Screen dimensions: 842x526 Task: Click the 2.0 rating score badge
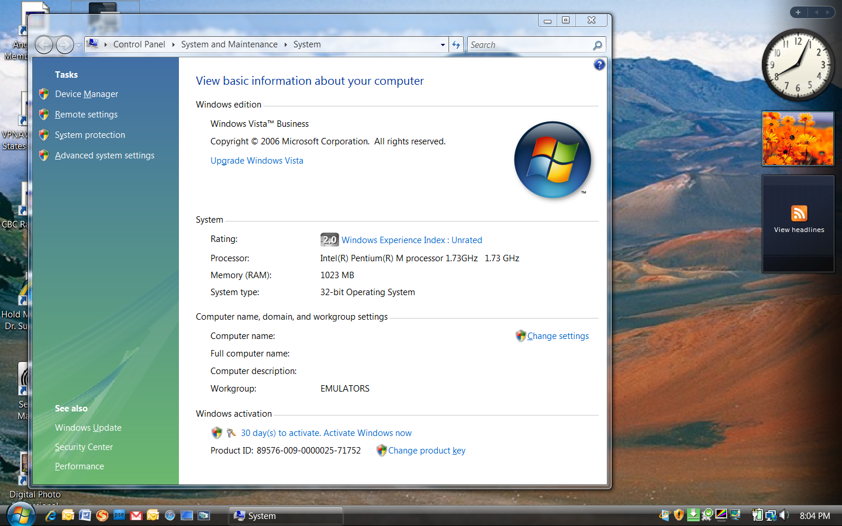(x=329, y=240)
